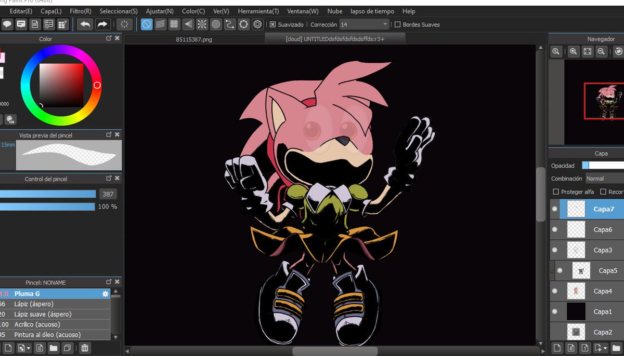Click the Redo arrow in the toolbar

[x=102, y=24]
